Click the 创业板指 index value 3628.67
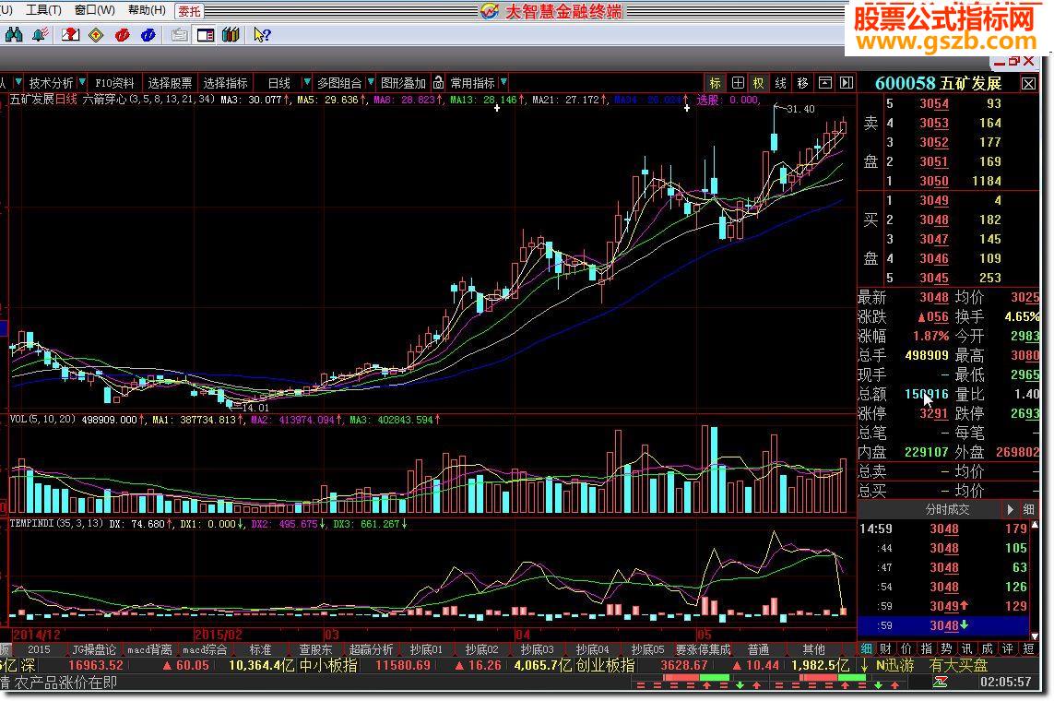The height and width of the screenshot is (701, 1054). coord(683,665)
